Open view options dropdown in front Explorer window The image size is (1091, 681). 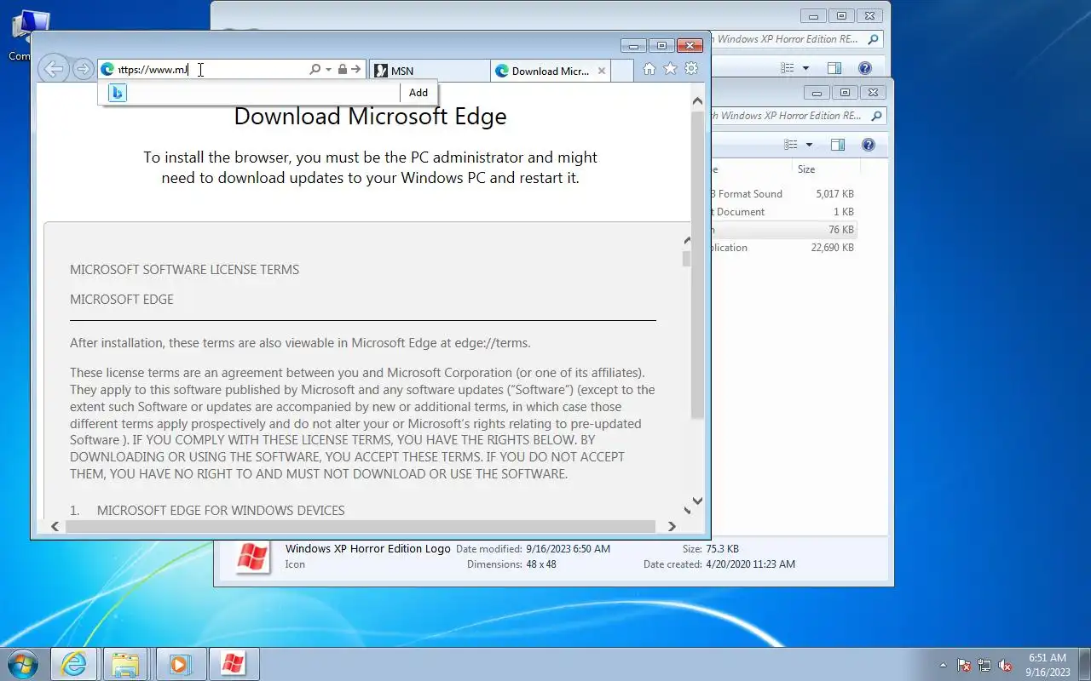click(x=809, y=145)
